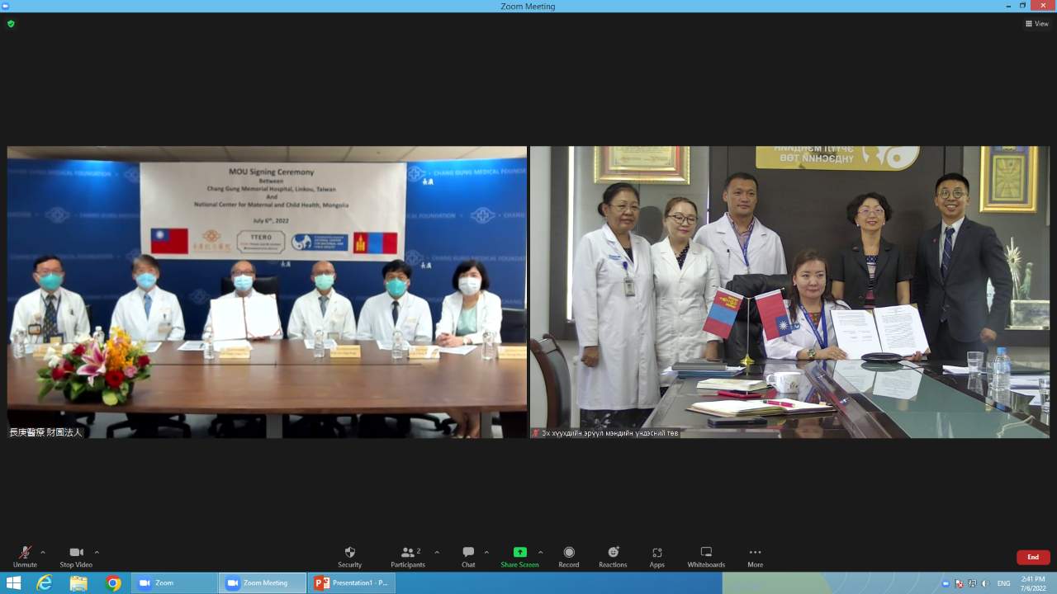Start Share Screen
Image resolution: width=1057 pixels, height=594 pixels.
(x=519, y=557)
